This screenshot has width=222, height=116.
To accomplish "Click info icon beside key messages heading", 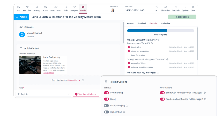I will (x=158, y=73).
